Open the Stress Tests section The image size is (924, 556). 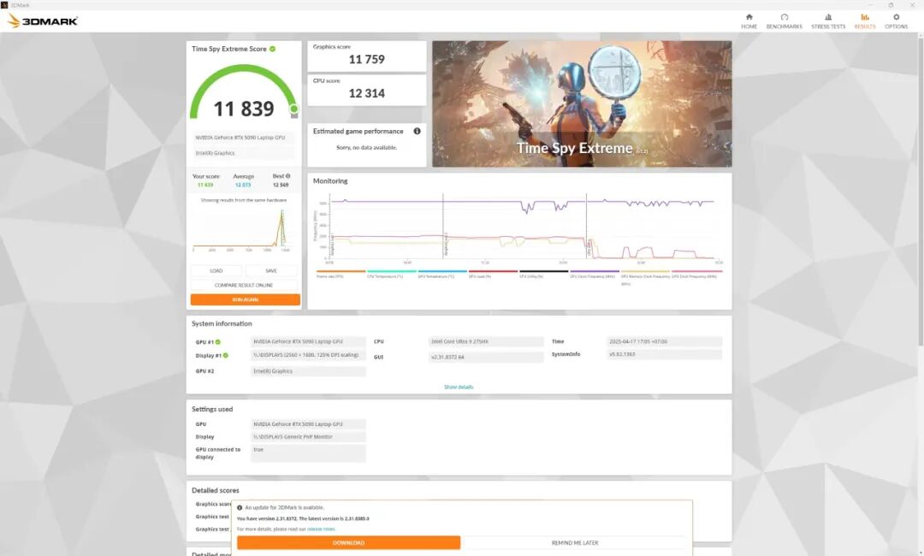(x=828, y=21)
